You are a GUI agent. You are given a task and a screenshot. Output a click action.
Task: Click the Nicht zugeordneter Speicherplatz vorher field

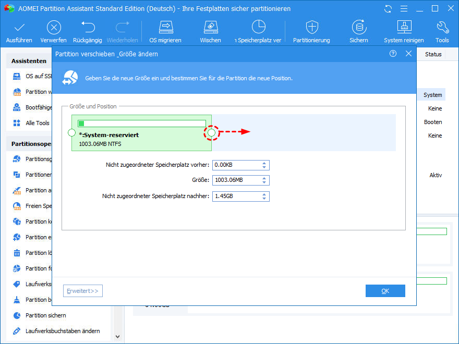[240, 165]
